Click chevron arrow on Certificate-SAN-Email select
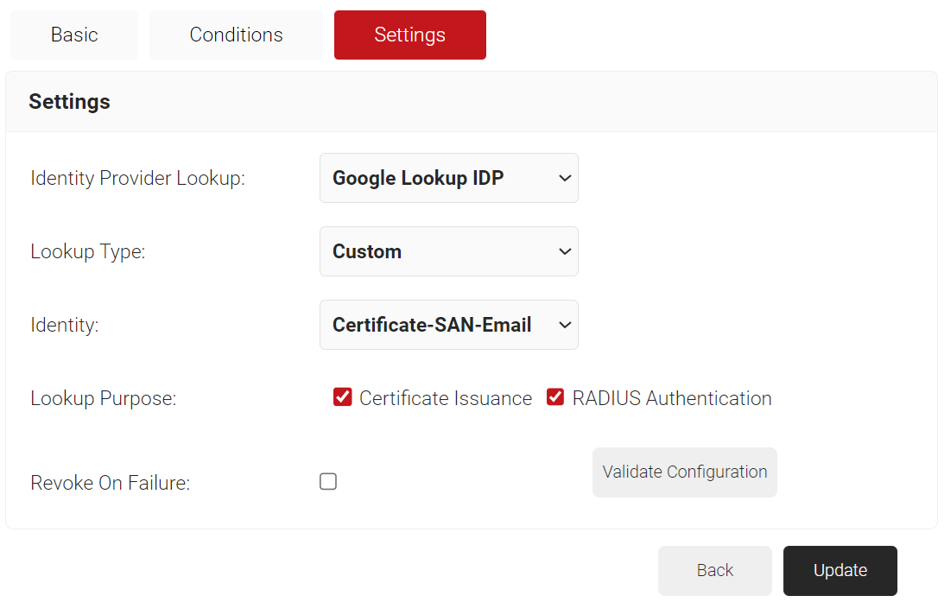 [565, 325]
